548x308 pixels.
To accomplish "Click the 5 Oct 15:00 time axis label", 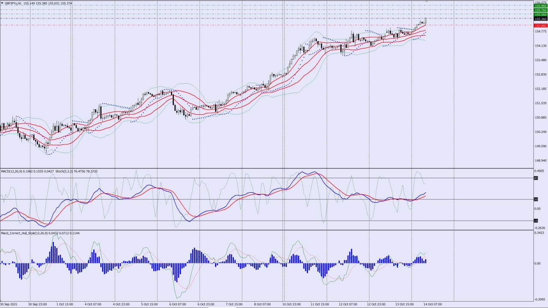I will point(149,304).
